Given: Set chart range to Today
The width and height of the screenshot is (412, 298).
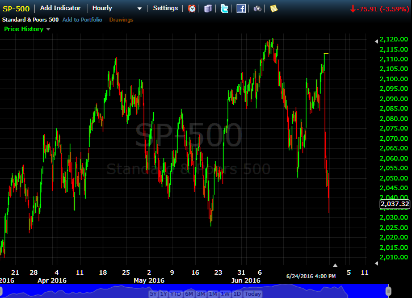Looking at the screenshot, I should [253, 294].
